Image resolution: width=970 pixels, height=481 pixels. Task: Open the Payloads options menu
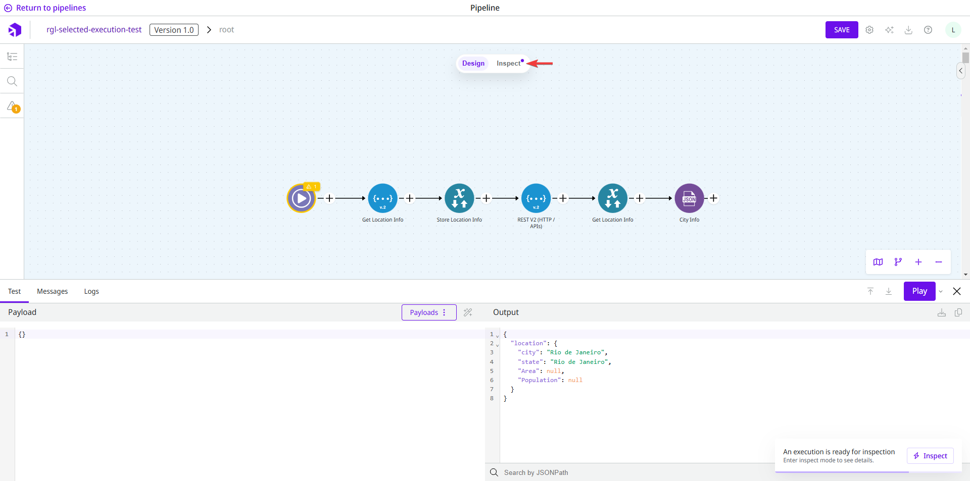point(443,312)
